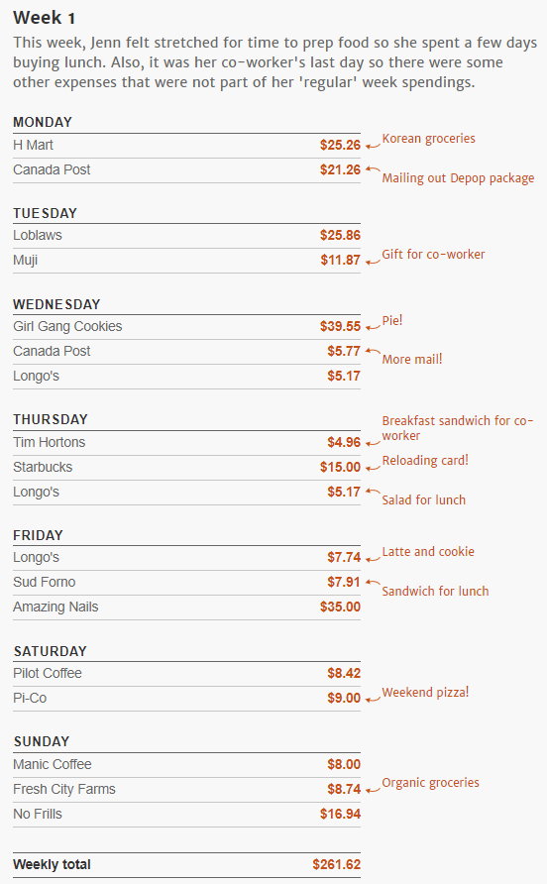This screenshot has height=884, width=547.
Task: Click the arrow next to Muji $11.87
Action: click(x=373, y=262)
